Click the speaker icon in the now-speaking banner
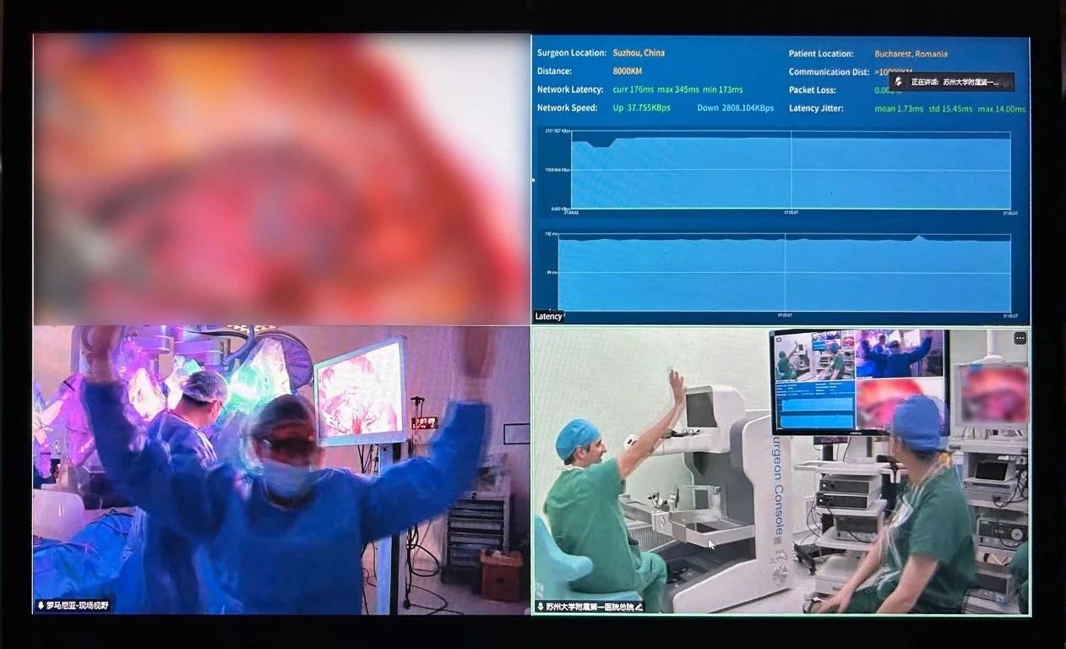Image resolution: width=1066 pixels, height=649 pixels. (899, 82)
